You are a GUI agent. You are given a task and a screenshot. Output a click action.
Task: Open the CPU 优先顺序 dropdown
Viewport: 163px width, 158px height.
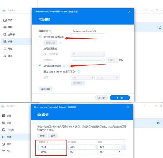tap(88, 54)
